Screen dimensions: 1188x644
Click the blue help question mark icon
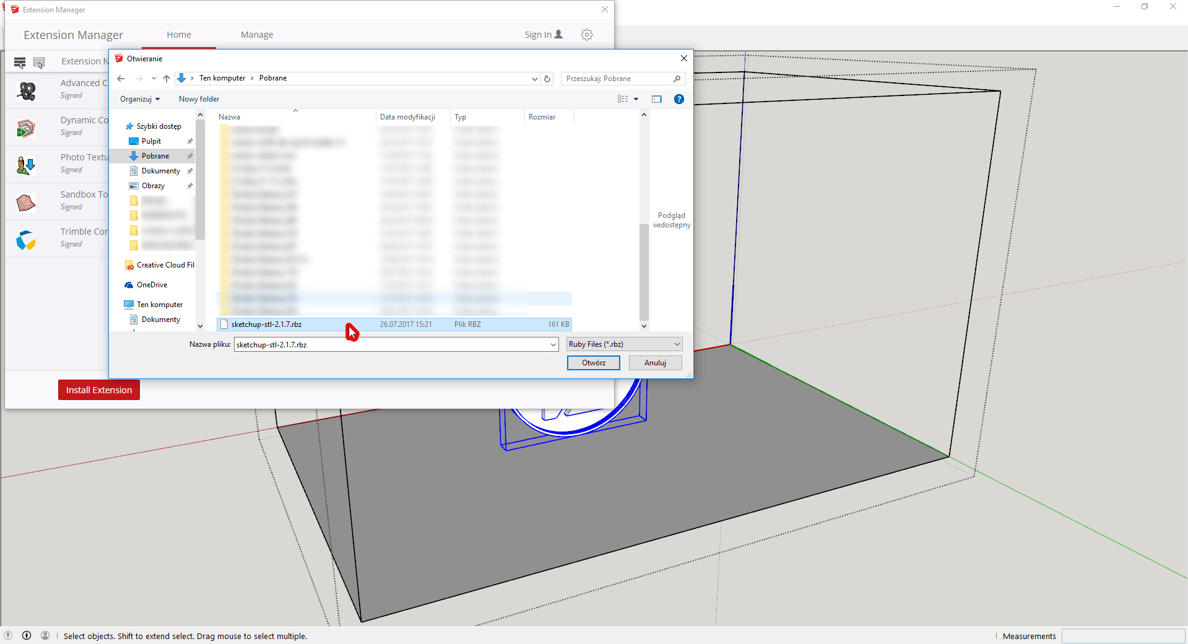click(x=679, y=99)
